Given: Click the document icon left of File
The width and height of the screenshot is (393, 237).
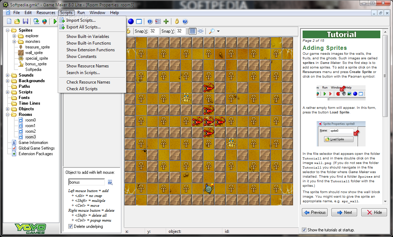Looking at the screenshot, I should coord(8,13).
